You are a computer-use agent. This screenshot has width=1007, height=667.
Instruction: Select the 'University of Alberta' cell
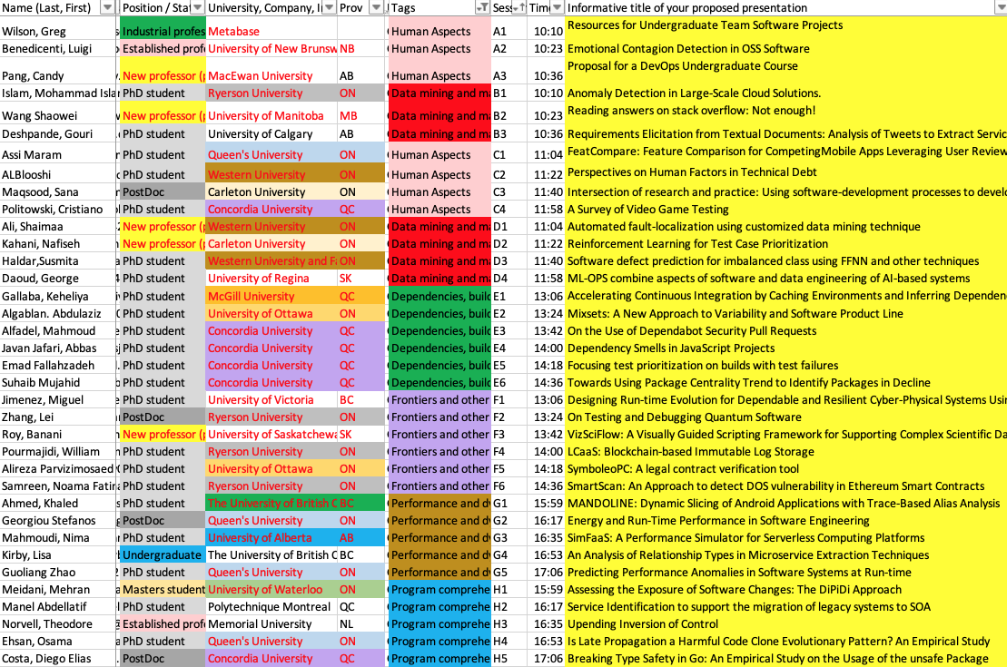(x=271, y=538)
